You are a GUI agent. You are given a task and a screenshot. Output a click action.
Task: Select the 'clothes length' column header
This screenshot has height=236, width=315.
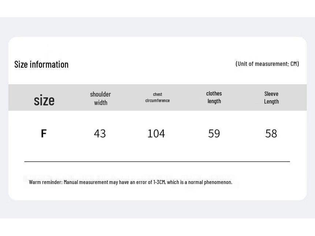[214, 97]
